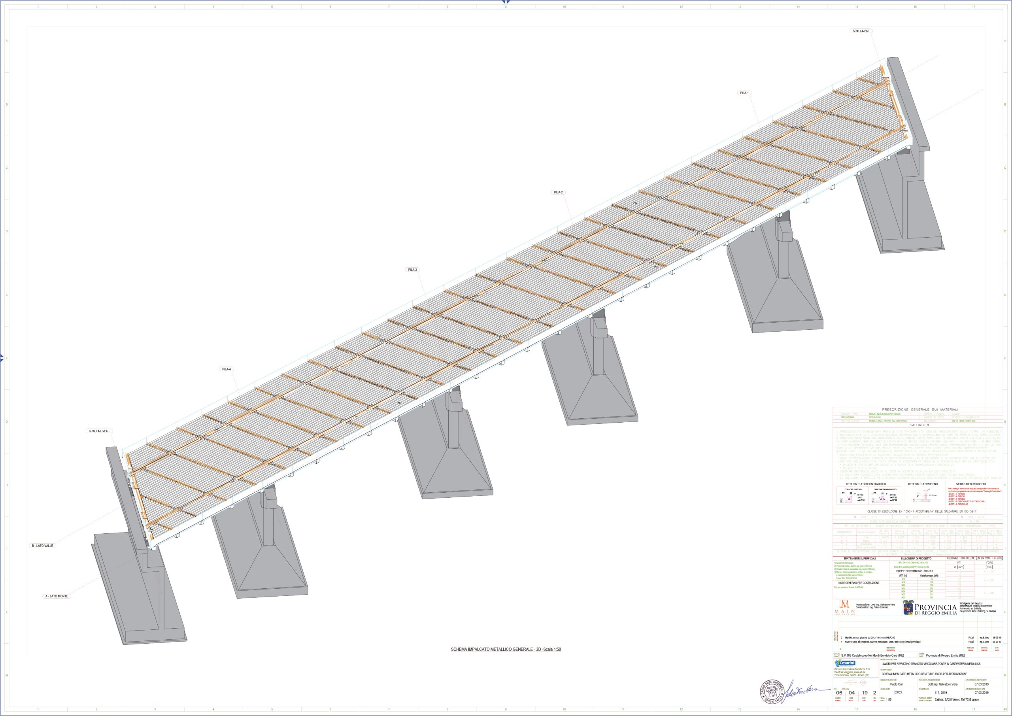Select revision 2 description about HEA260 plates

pos(870,638)
